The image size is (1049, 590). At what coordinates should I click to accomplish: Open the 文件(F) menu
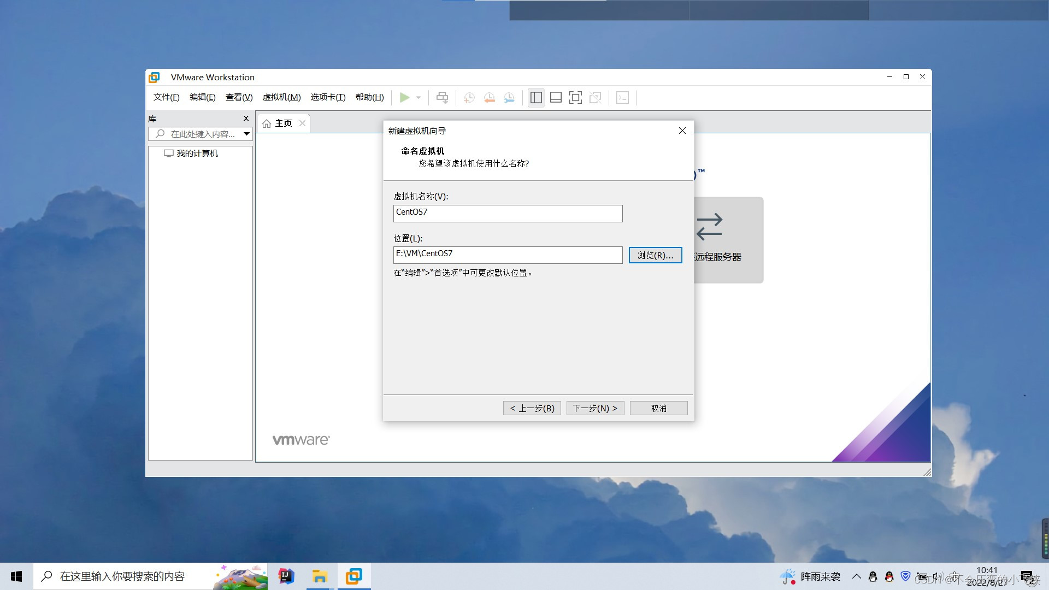pos(166,97)
